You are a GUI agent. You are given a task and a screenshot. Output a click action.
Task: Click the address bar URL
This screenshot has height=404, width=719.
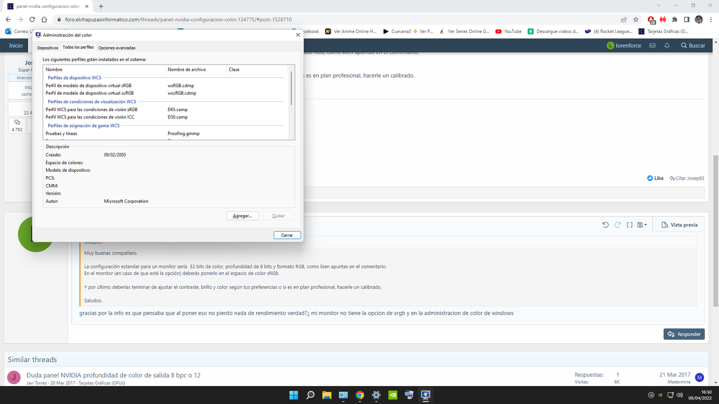(x=178, y=19)
